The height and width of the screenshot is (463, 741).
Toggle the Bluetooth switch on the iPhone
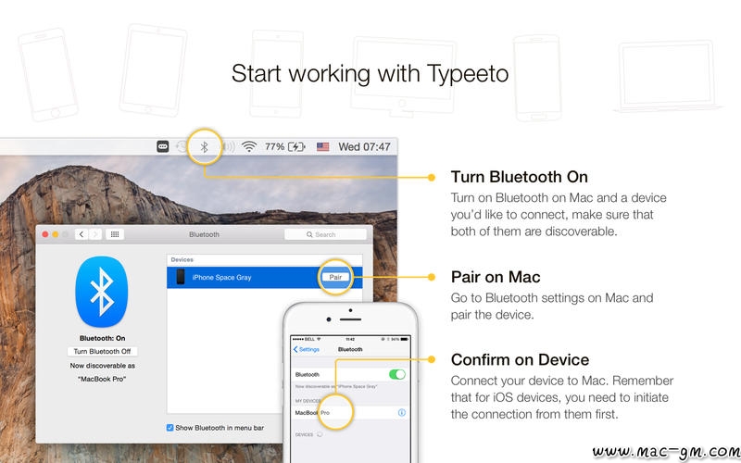click(397, 374)
